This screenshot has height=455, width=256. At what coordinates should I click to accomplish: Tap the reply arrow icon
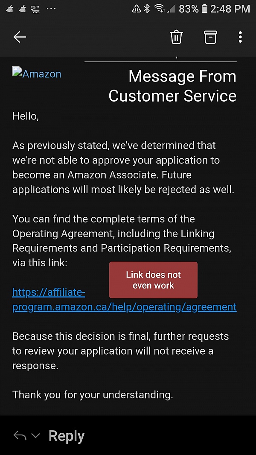(x=20, y=436)
